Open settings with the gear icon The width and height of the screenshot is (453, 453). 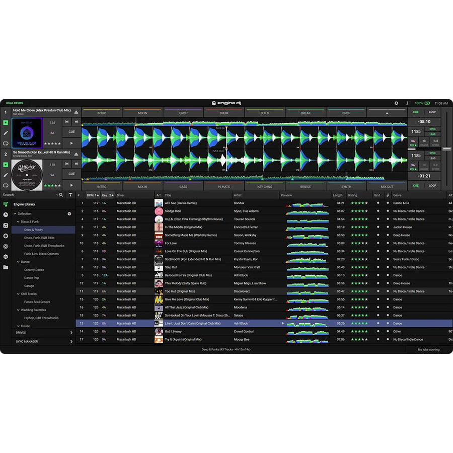point(397,103)
